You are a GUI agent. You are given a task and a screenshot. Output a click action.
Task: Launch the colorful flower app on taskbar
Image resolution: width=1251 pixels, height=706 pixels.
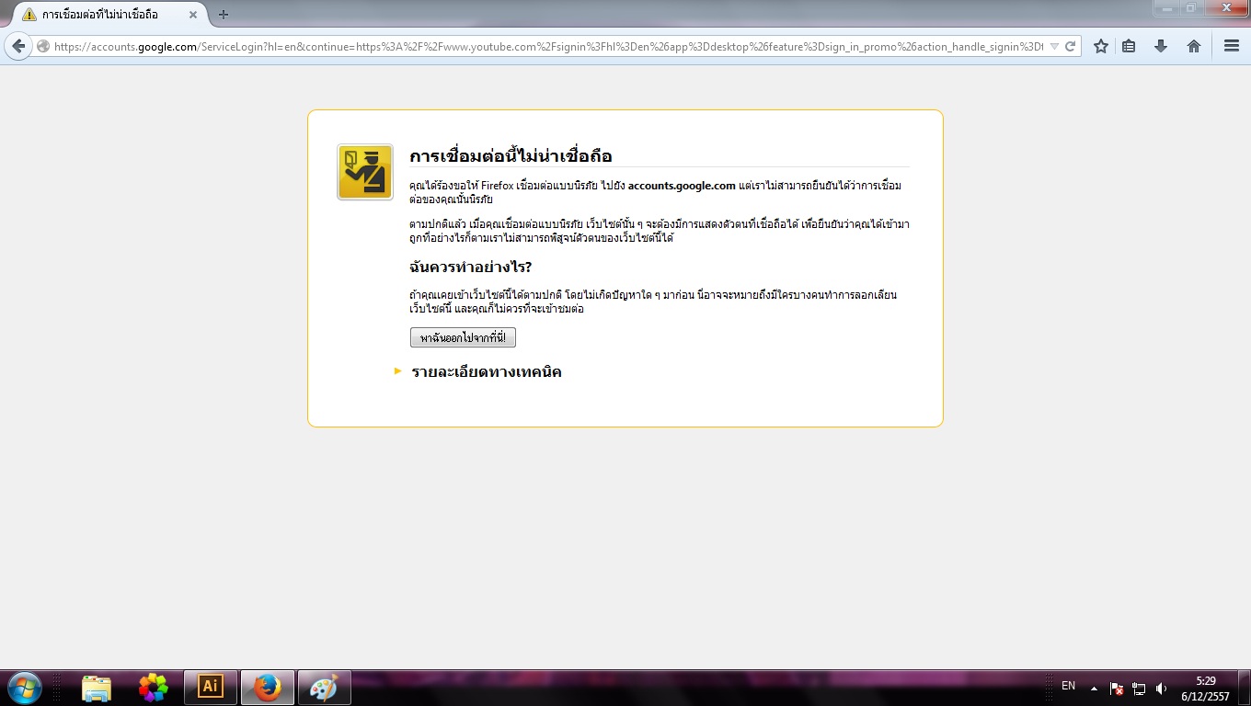[153, 688]
